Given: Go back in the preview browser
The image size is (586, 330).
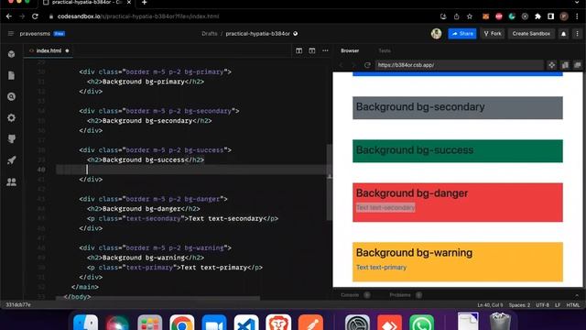Looking at the screenshot, I should (341, 65).
